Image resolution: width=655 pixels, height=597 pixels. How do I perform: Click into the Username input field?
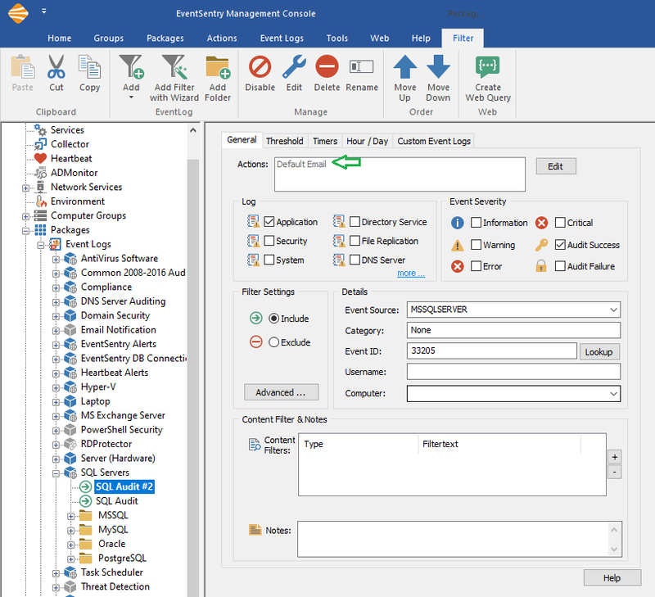click(513, 372)
